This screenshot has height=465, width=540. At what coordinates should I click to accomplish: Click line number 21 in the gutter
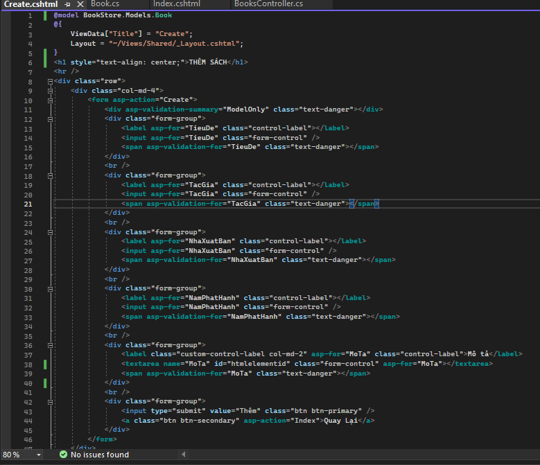click(28, 204)
